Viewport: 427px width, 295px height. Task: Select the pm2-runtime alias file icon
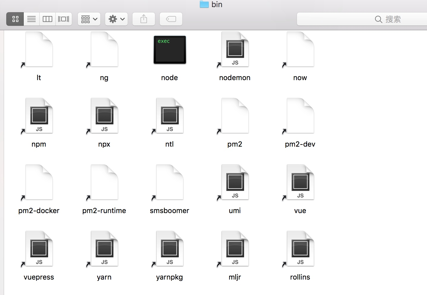tap(104, 183)
